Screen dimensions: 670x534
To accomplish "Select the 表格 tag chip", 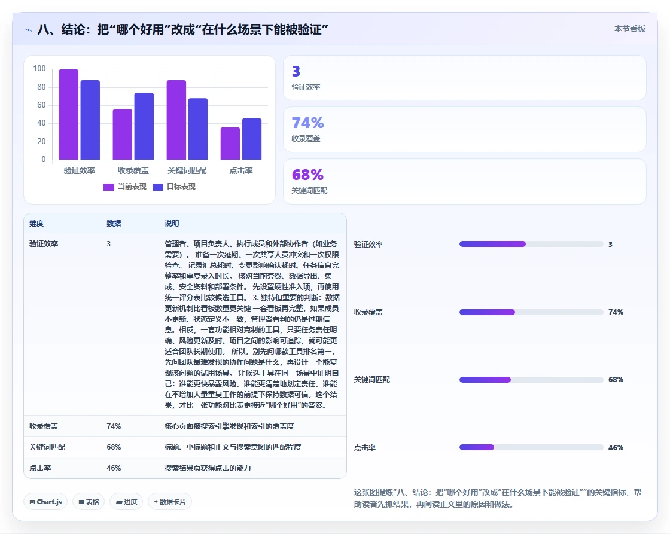I will coord(89,502).
